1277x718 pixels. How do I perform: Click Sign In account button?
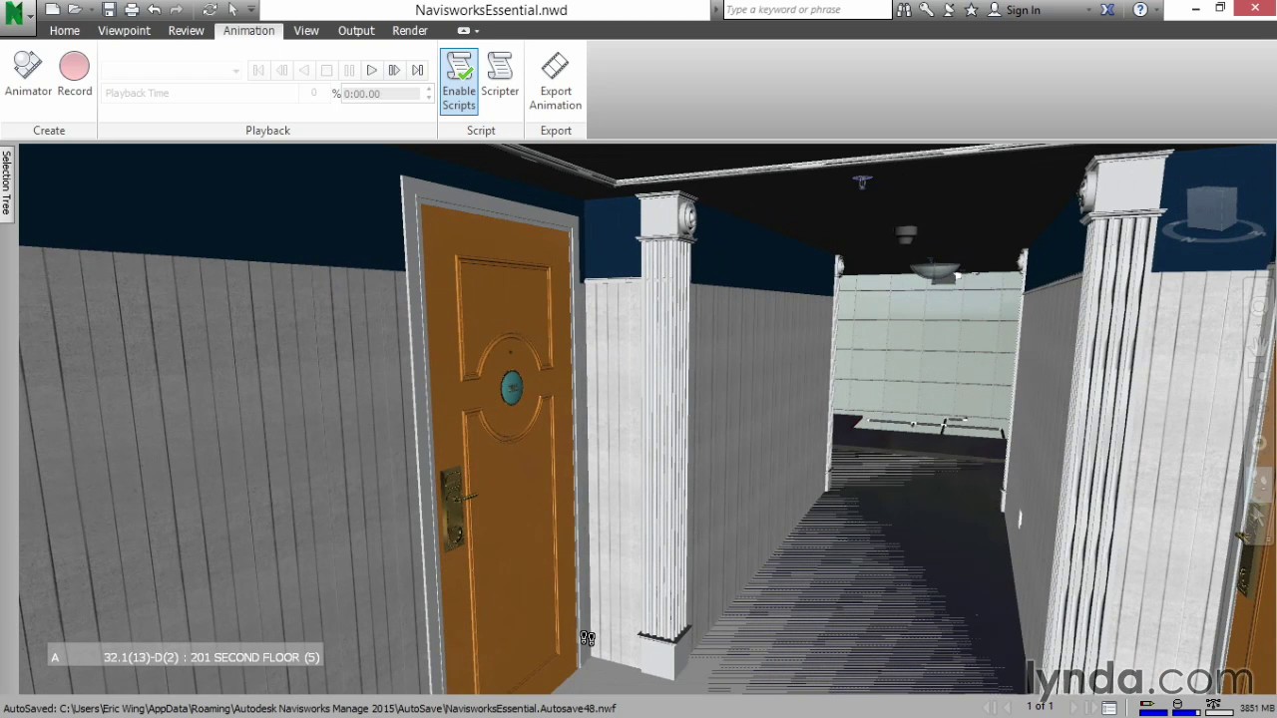[x=1015, y=10]
